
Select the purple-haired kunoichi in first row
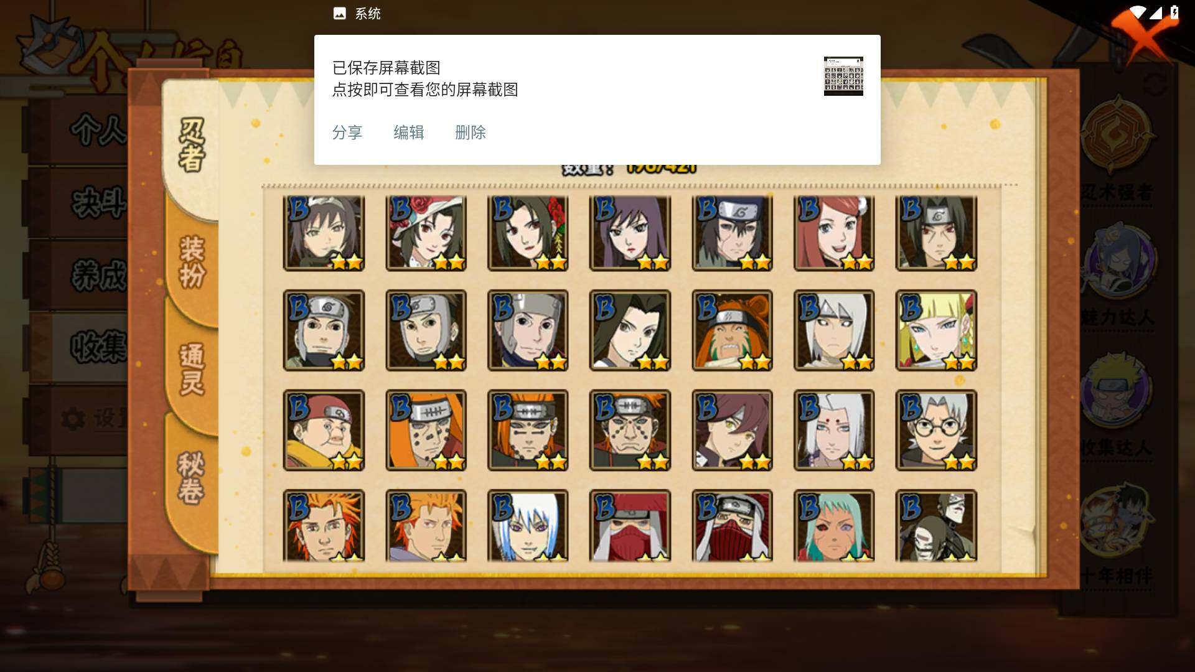(630, 233)
